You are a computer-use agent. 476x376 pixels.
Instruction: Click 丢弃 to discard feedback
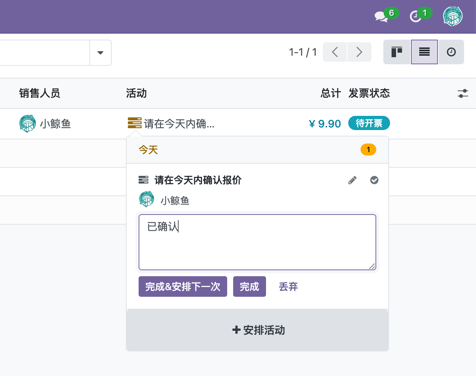[x=288, y=287]
